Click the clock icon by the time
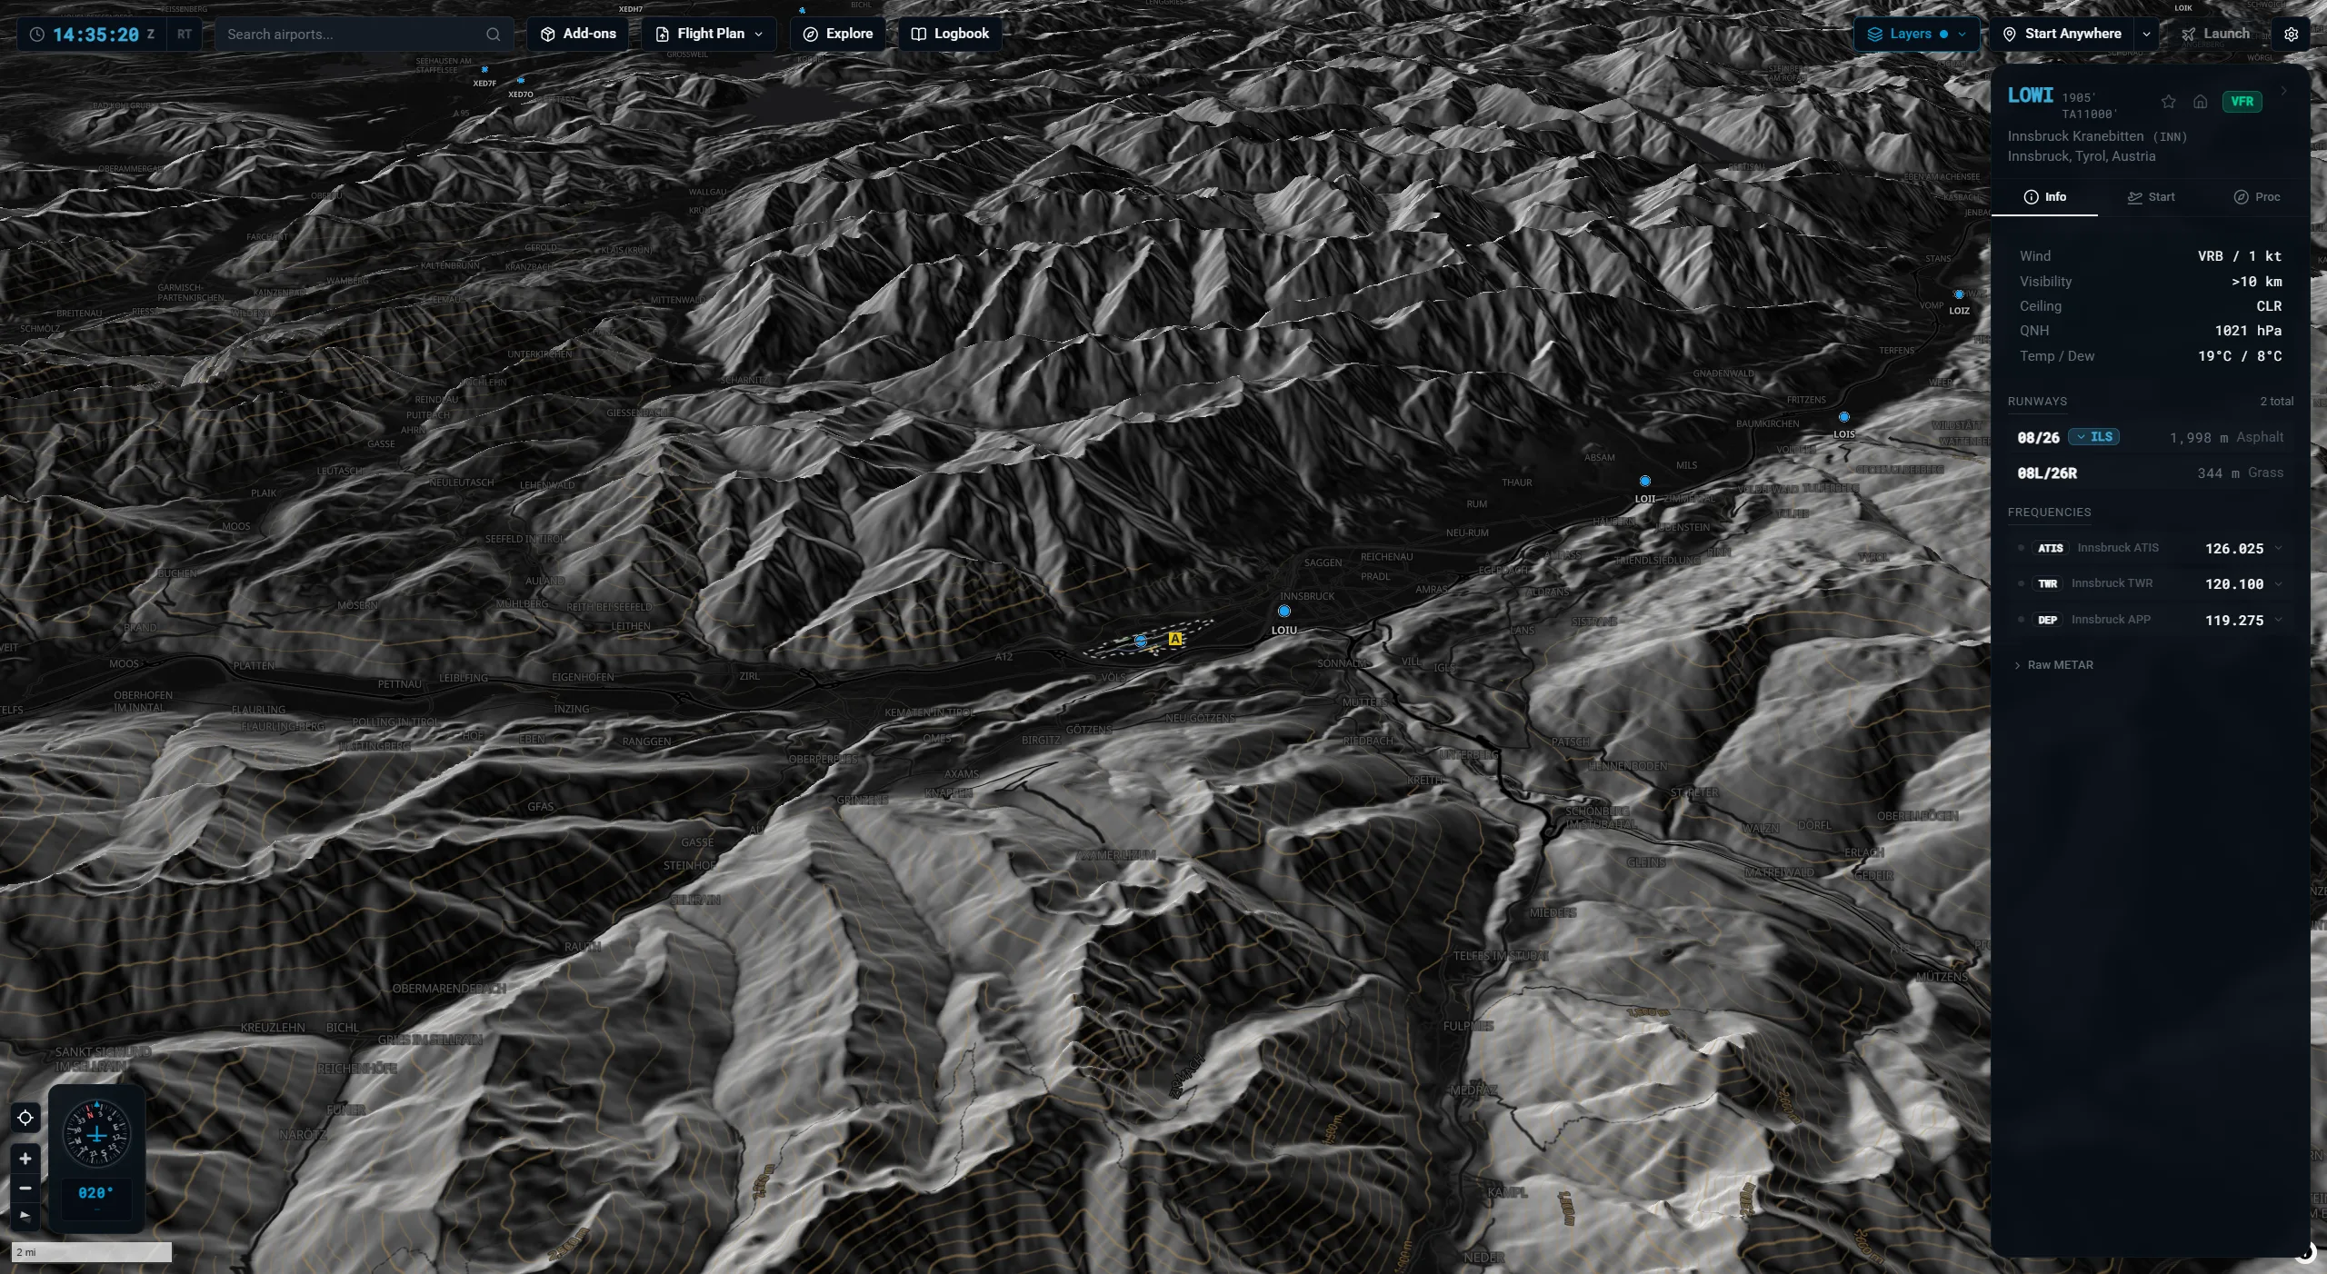 pos(36,35)
